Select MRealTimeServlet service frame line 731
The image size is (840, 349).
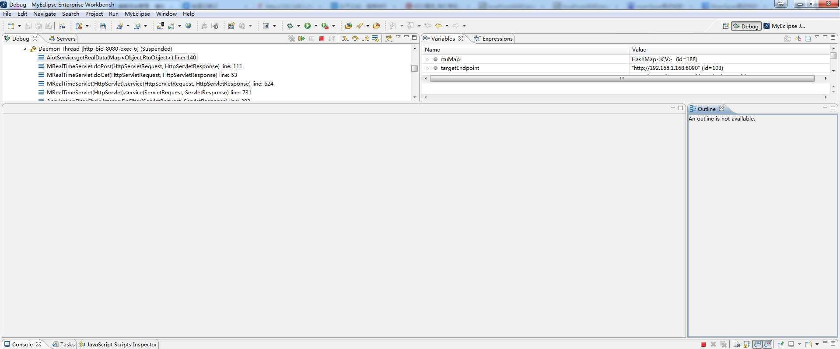click(x=145, y=93)
